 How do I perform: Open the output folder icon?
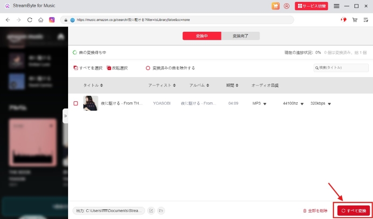click(x=161, y=211)
